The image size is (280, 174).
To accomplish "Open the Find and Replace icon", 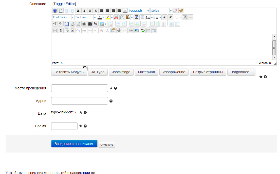I will click(96, 24).
